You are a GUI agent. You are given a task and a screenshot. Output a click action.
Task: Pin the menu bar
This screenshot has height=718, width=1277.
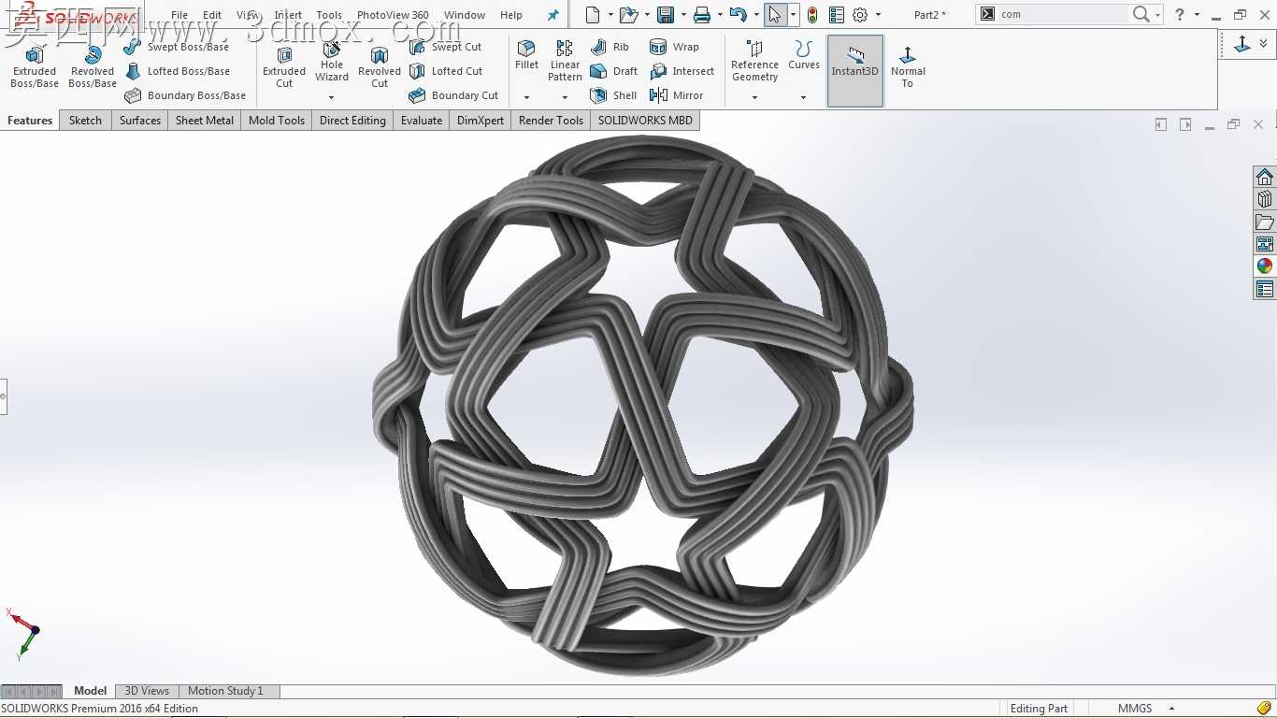click(x=552, y=15)
